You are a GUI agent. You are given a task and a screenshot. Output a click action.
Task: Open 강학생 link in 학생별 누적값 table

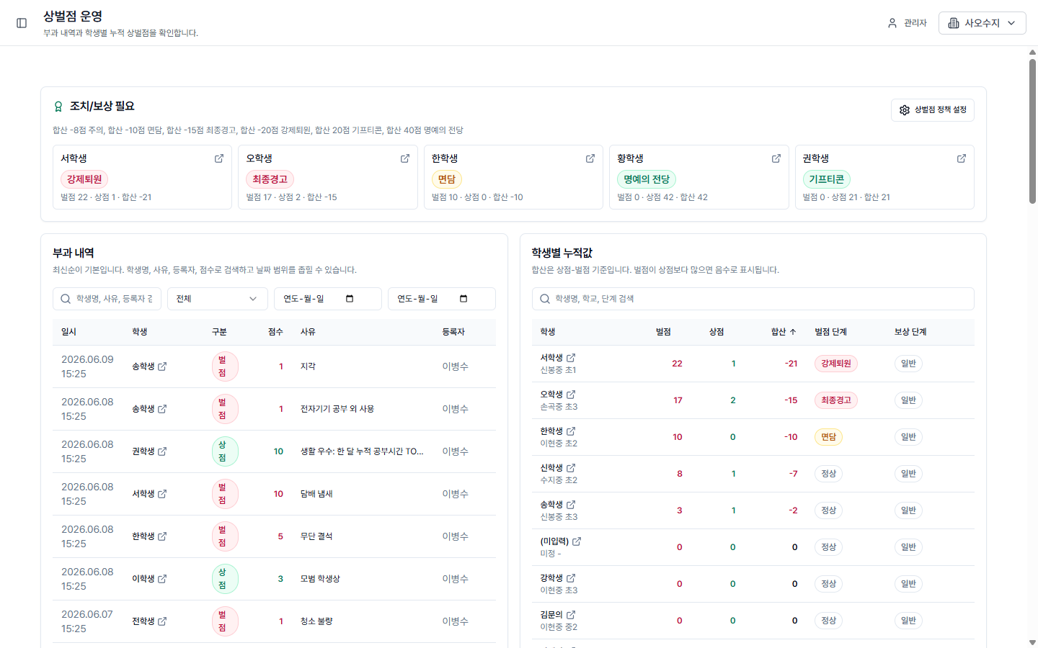pos(558,578)
